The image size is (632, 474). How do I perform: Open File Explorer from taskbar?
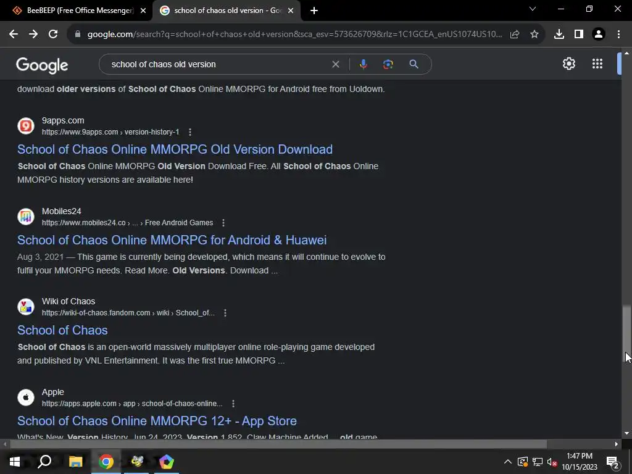tap(75, 462)
